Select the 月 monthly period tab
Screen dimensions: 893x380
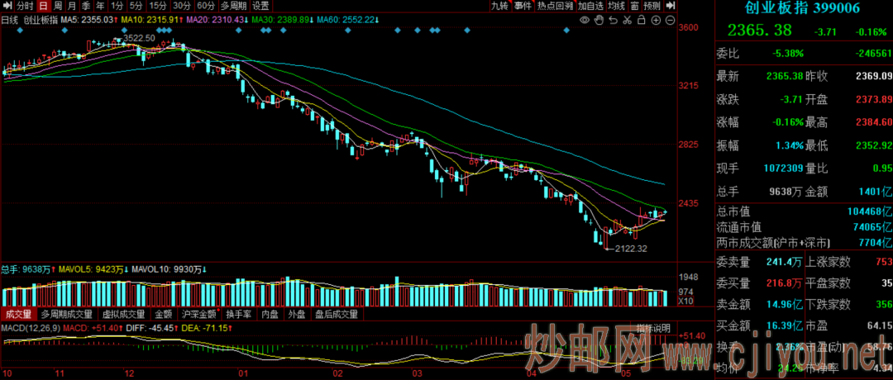pos(72,7)
